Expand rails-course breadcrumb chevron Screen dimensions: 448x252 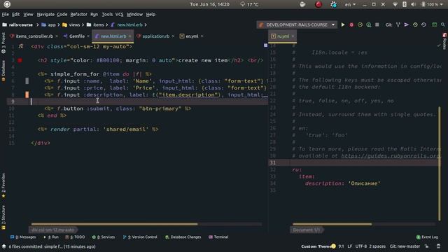[x=37, y=25]
